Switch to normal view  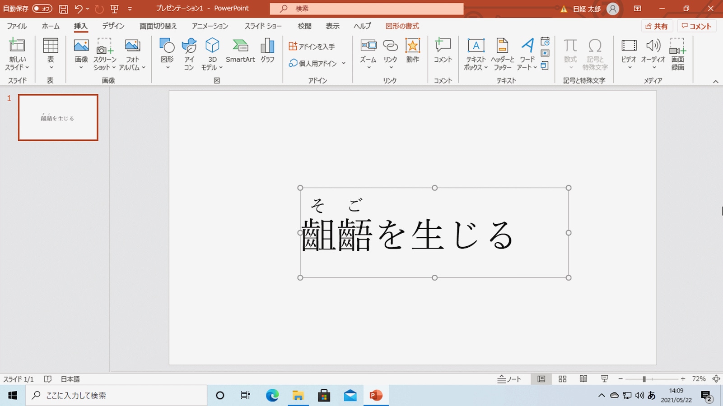[x=541, y=379]
